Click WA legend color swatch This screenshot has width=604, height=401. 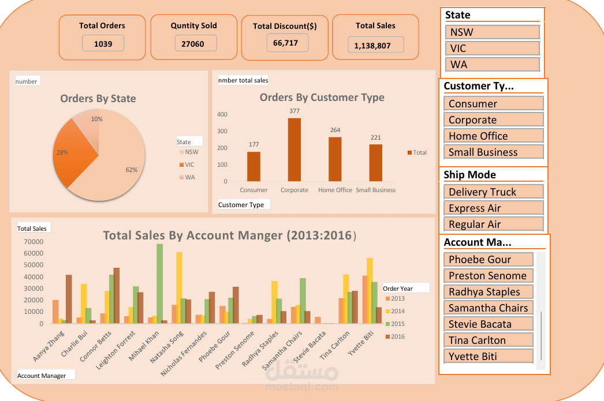point(181,177)
